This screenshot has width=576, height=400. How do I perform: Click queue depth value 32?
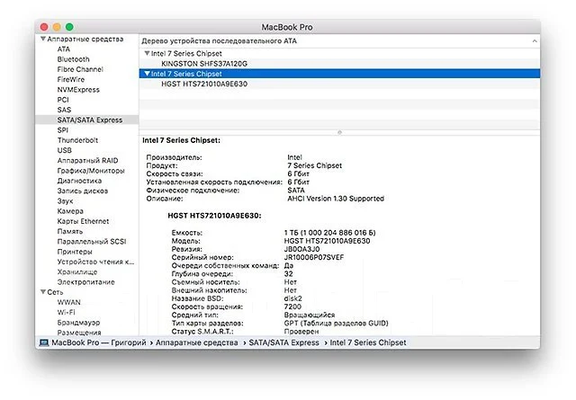pos(289,274)
